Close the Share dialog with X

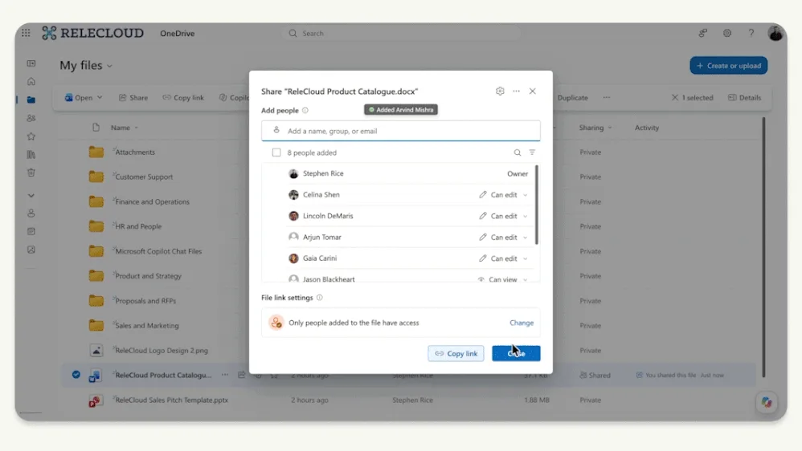tap(533, 91)
